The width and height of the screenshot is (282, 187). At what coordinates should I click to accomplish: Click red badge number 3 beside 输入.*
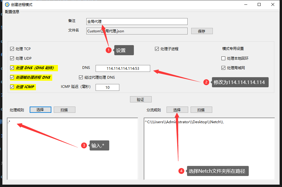[84, 145]
